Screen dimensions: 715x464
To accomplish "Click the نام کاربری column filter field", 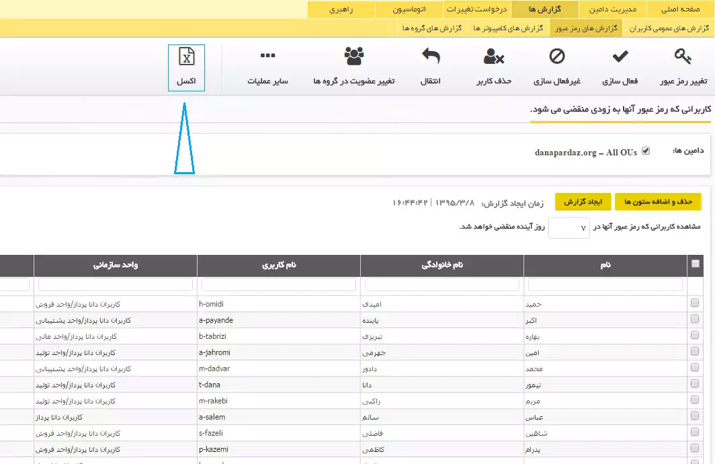I will point(278,284).
